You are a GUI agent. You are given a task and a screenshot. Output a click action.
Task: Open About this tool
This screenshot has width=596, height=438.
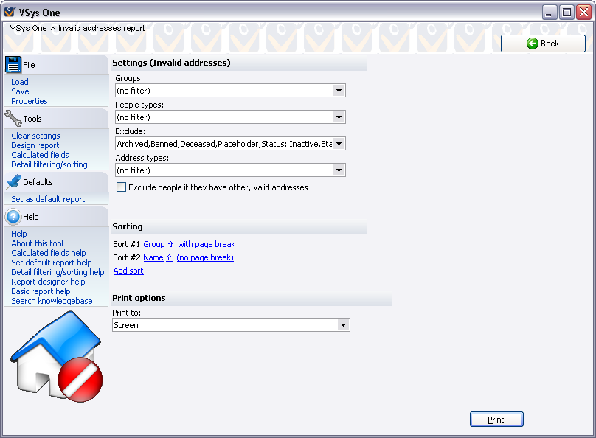pyautogui.click(x=37, y=243)
